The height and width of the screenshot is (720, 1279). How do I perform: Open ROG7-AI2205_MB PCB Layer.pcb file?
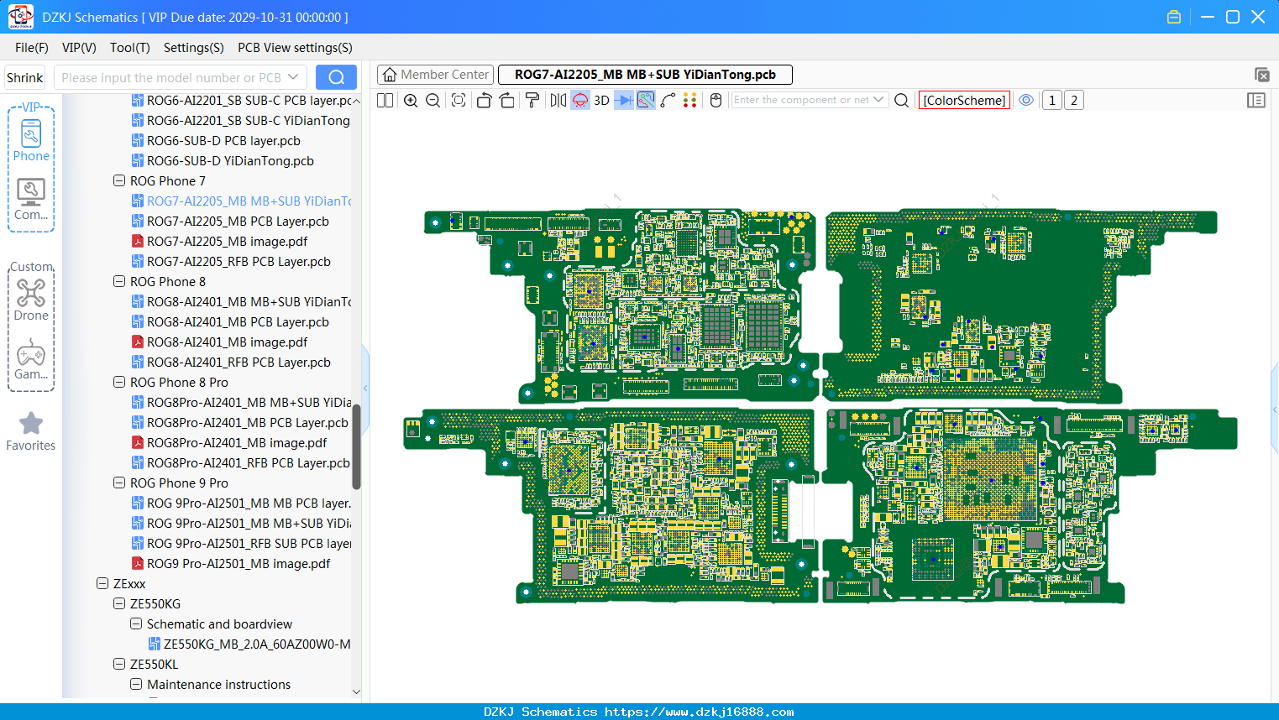point(238,221)
